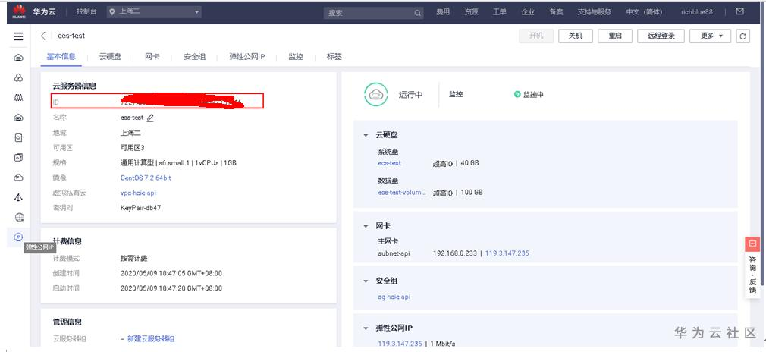Click the 重启 button
Screen dimensions: 766x352
click(615, 36)
